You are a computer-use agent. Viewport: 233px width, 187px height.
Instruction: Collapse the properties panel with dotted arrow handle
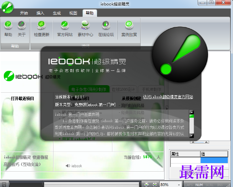tap(200, 142)
